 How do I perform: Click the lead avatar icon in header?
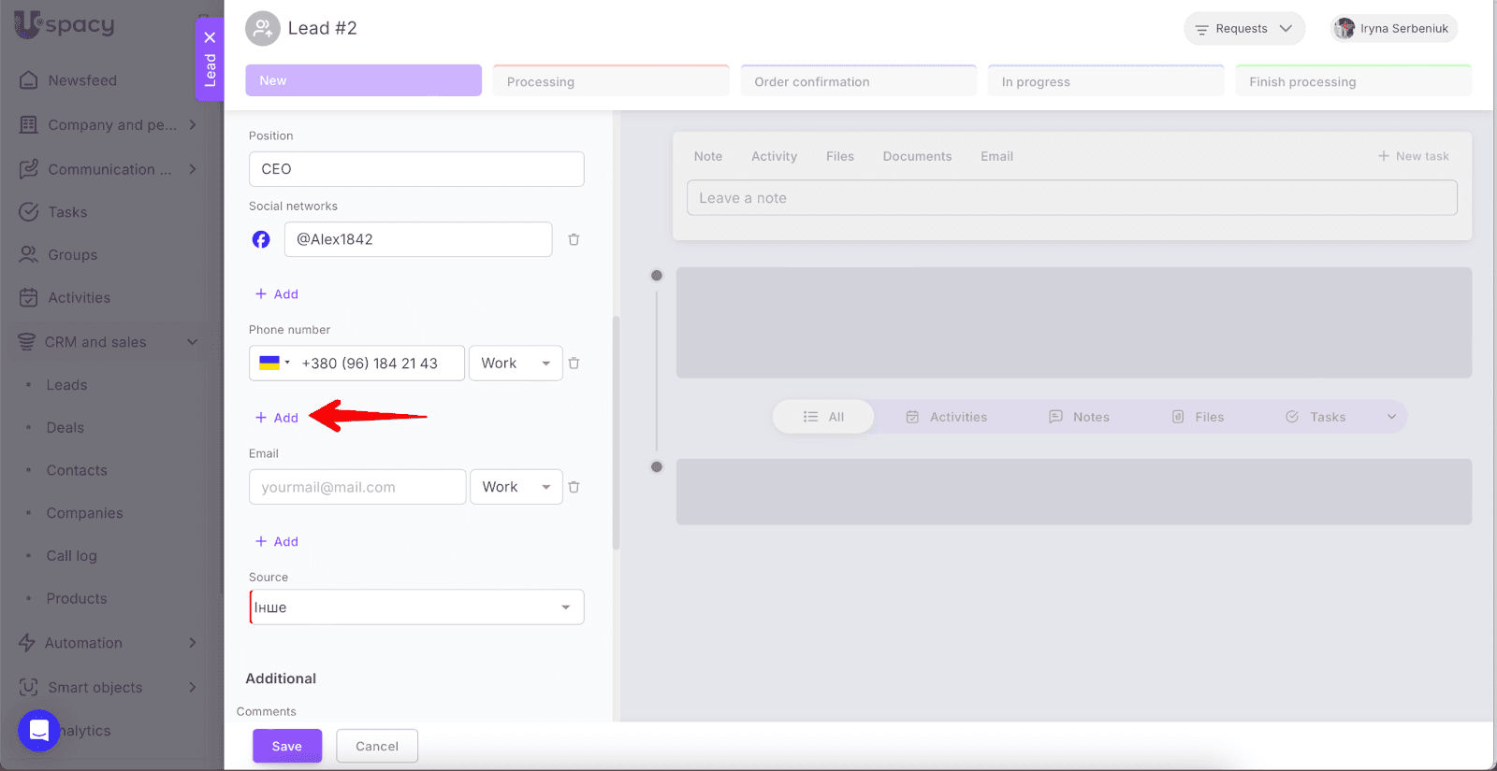[262, 29]
